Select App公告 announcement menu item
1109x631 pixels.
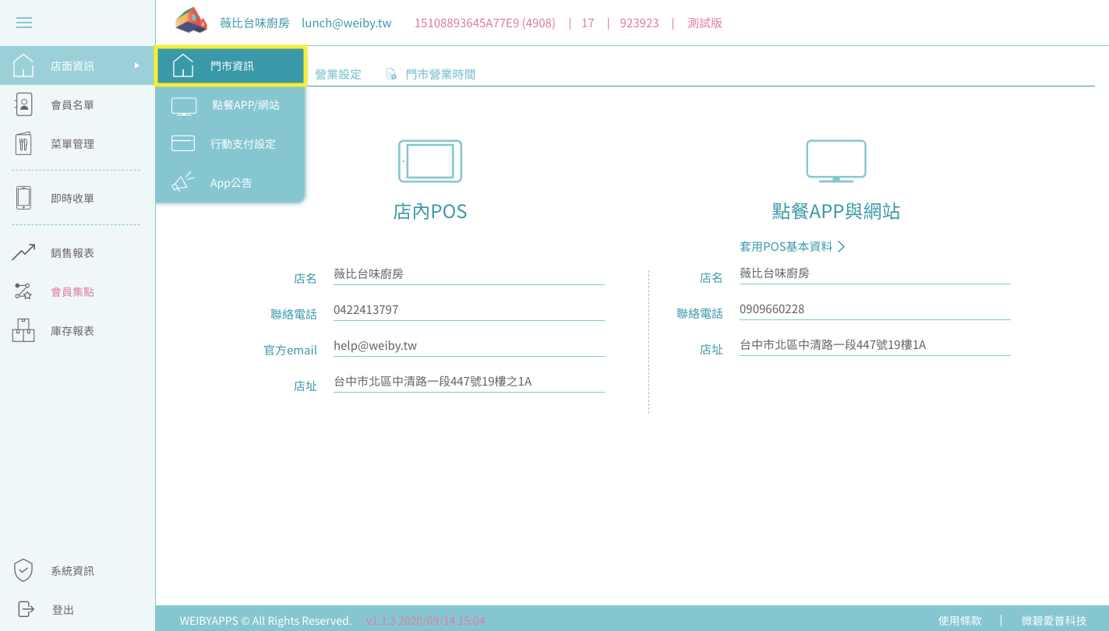[x=231, y=183]
